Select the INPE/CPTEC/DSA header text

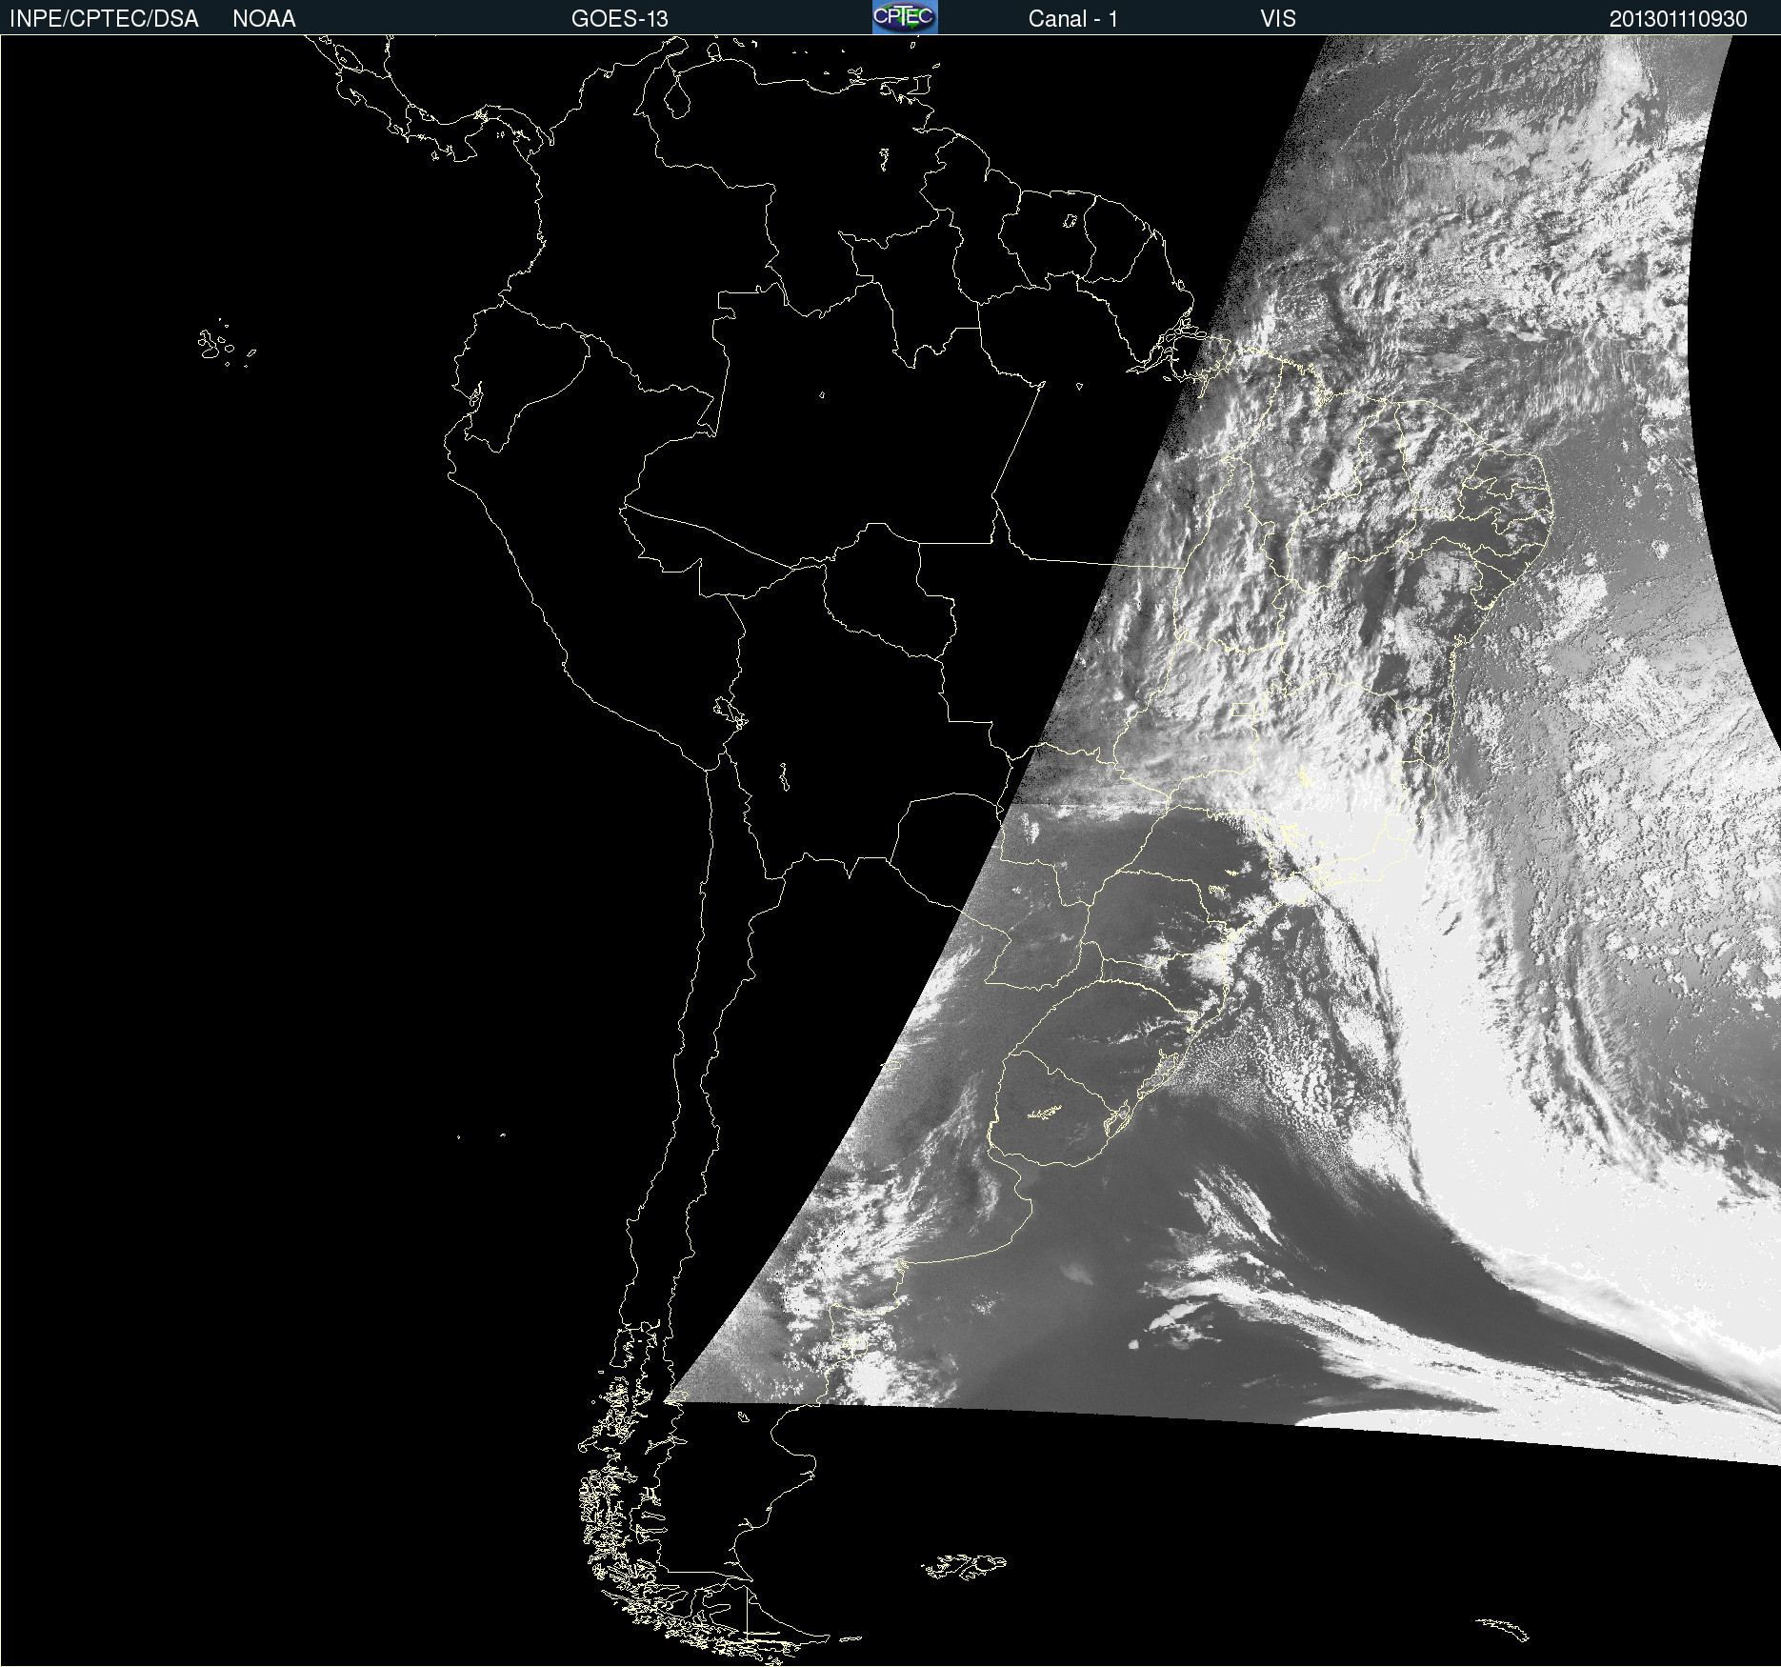104,19
